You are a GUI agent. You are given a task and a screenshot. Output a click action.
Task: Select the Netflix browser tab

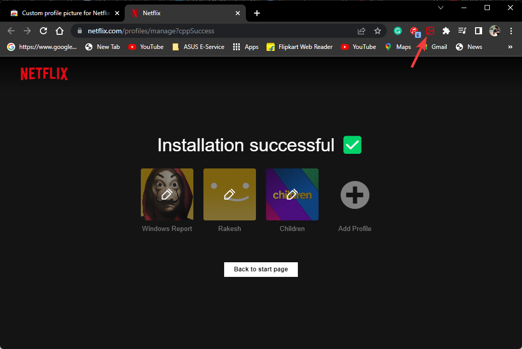185,13
